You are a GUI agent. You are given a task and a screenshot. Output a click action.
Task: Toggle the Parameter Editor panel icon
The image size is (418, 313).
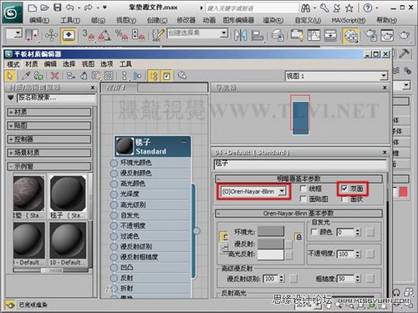pyautogui.click(x=166, y=76)
